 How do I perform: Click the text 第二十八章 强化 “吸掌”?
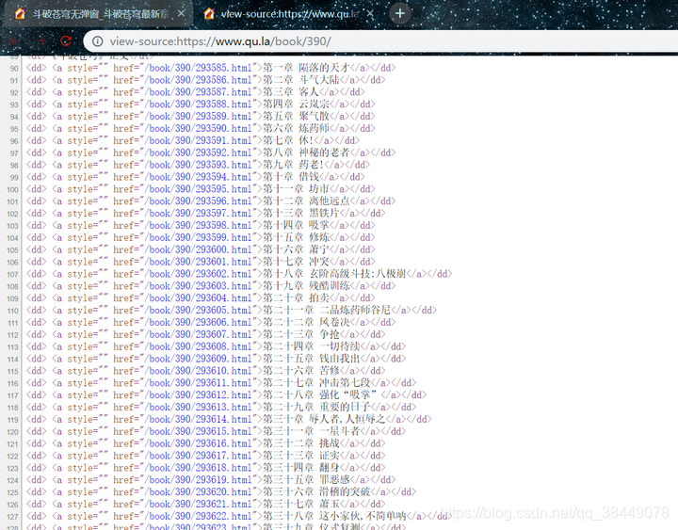tap(320, 394)
